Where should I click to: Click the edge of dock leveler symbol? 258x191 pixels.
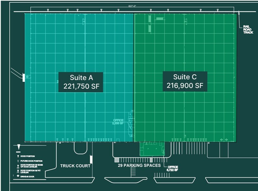19,166
